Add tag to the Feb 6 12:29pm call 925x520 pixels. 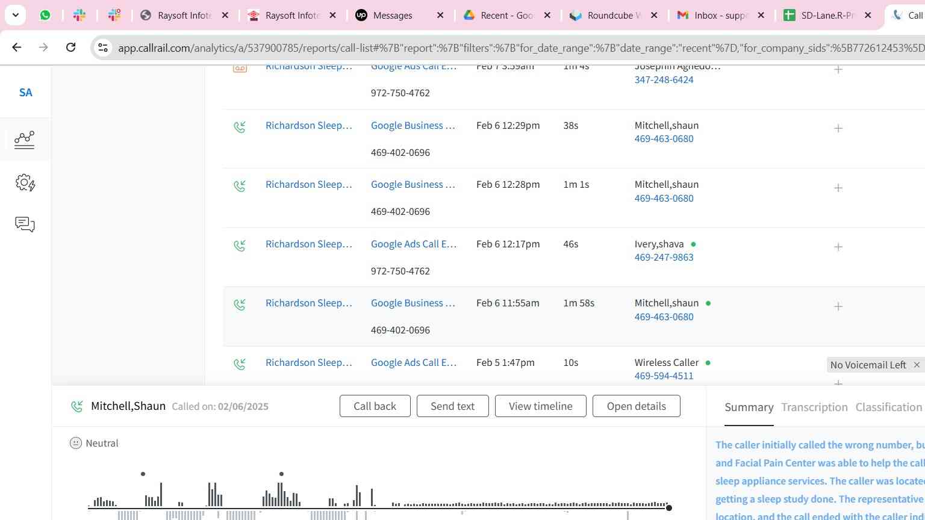pyautogui.click(x=838, y=128)
